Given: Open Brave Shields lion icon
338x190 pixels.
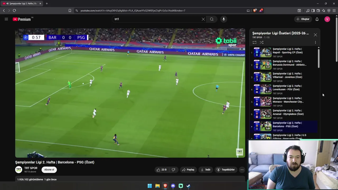Looking at the screenshot, I should [255, 11].
